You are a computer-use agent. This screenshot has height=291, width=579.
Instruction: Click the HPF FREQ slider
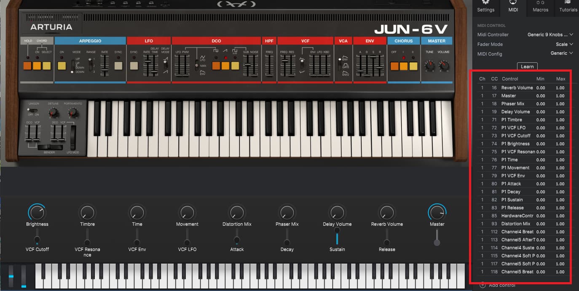click(x=269, y=65)
